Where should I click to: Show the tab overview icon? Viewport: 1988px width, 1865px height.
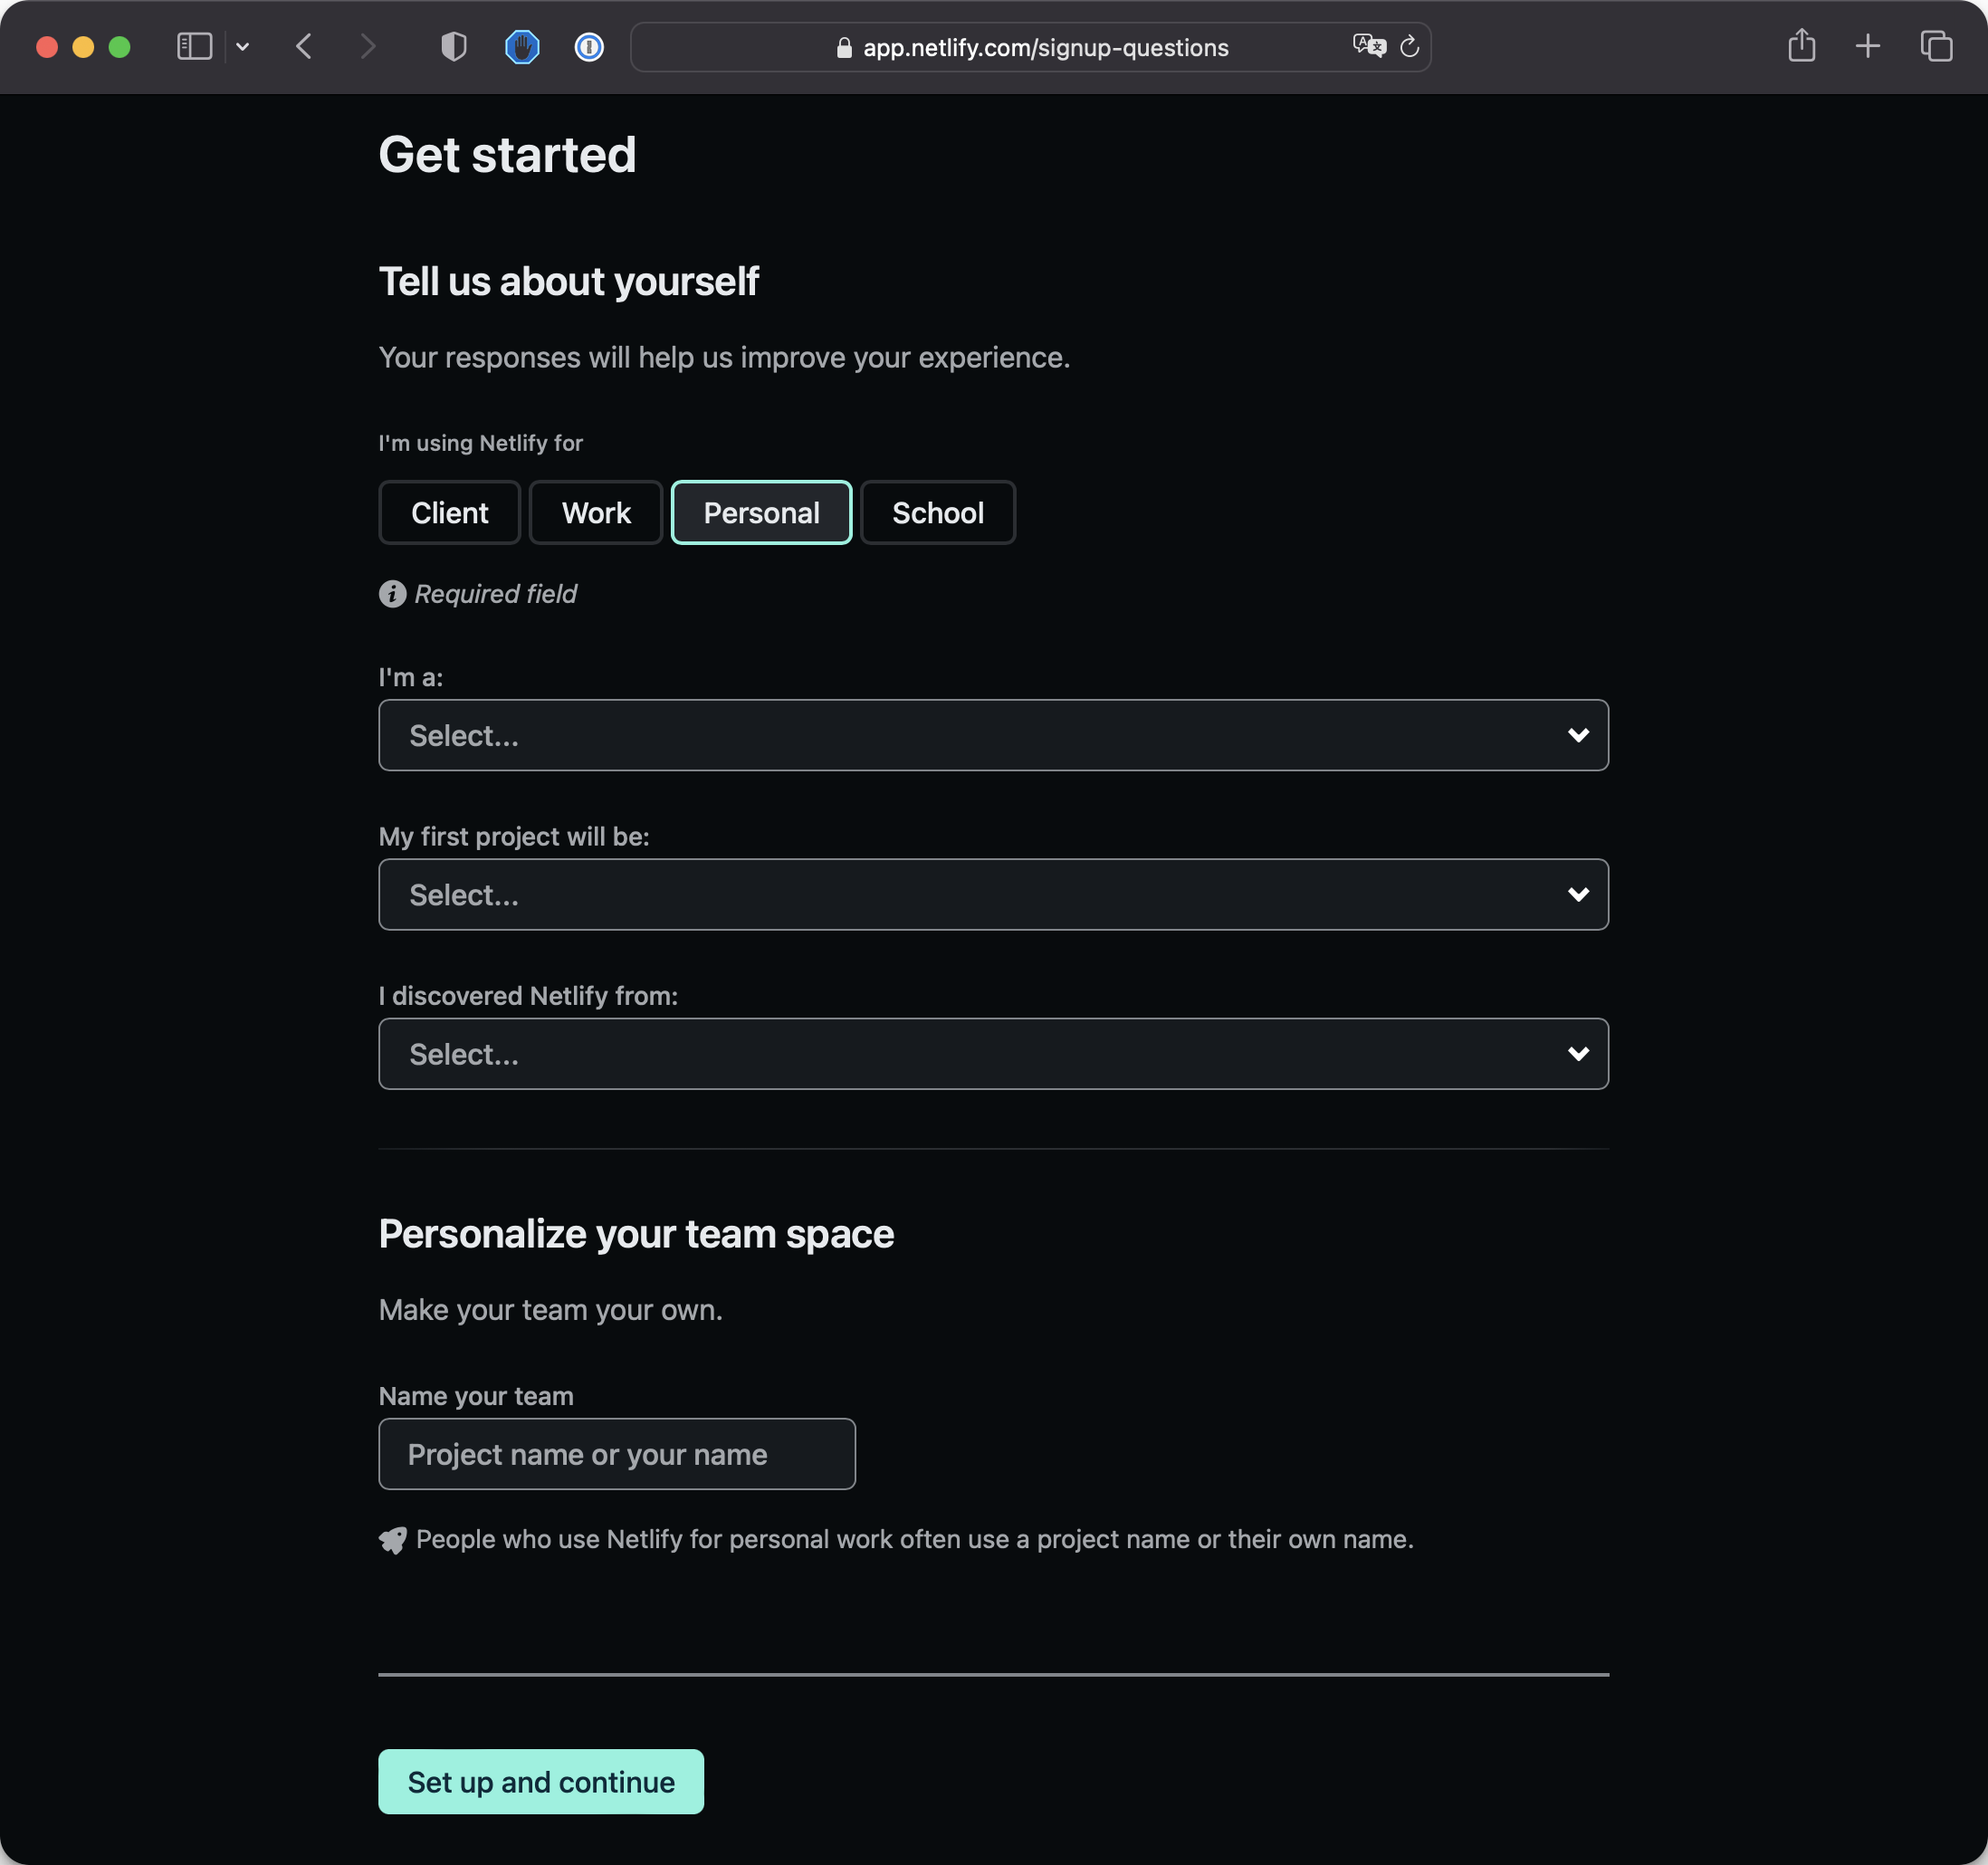pyautogui.click(x=1936, y=46)
